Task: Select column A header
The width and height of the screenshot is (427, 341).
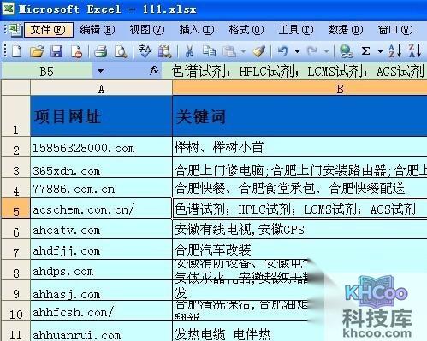Action: [x=101, y=89]
